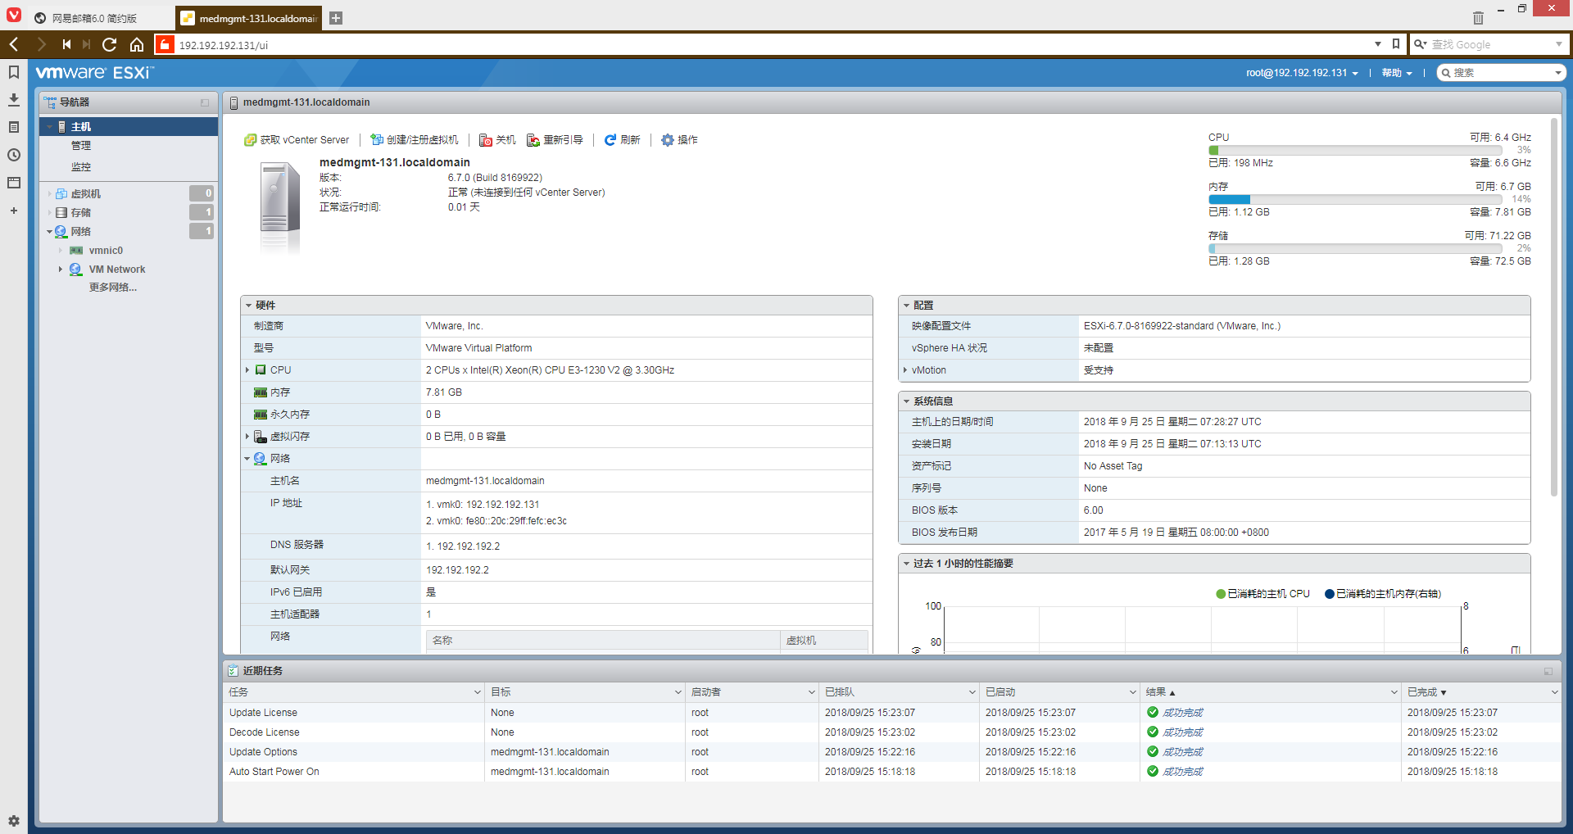Collapse the 网络 navigator node

pos(50,232)
